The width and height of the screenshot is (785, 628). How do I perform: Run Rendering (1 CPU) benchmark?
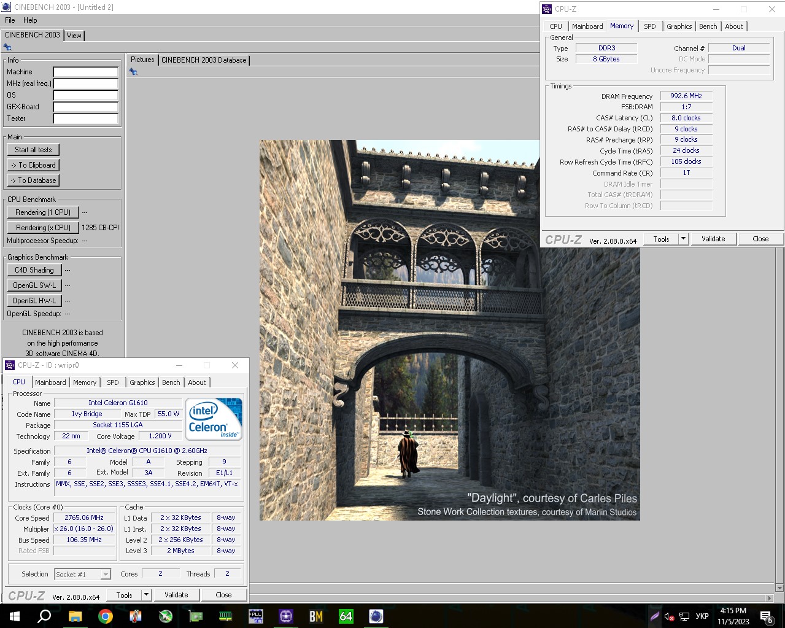click(x=43, y=212)
